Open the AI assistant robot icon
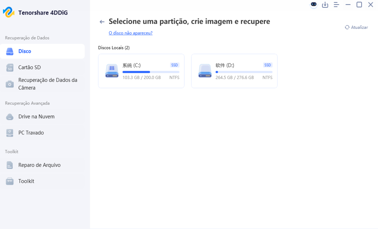 pyautogui.click(x=313, y=5)
